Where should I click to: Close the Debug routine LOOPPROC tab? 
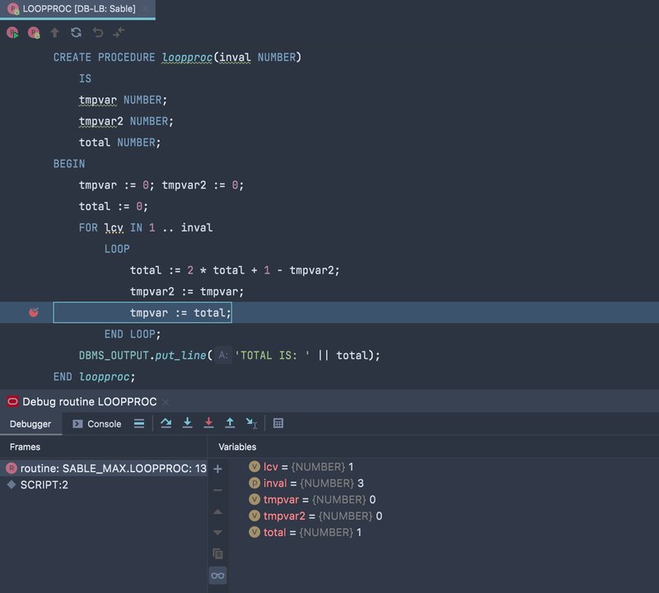point(166,402)
